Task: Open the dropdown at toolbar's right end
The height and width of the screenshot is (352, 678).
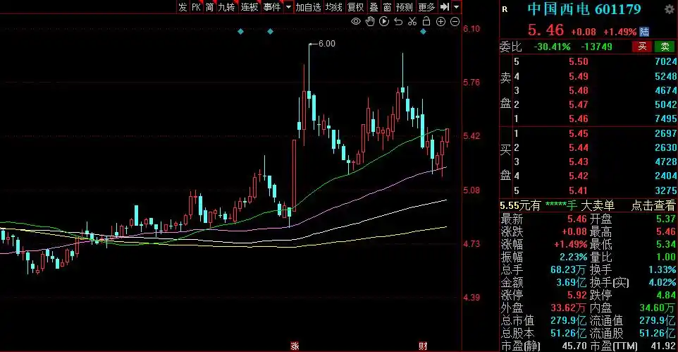Action: (457, 7)
